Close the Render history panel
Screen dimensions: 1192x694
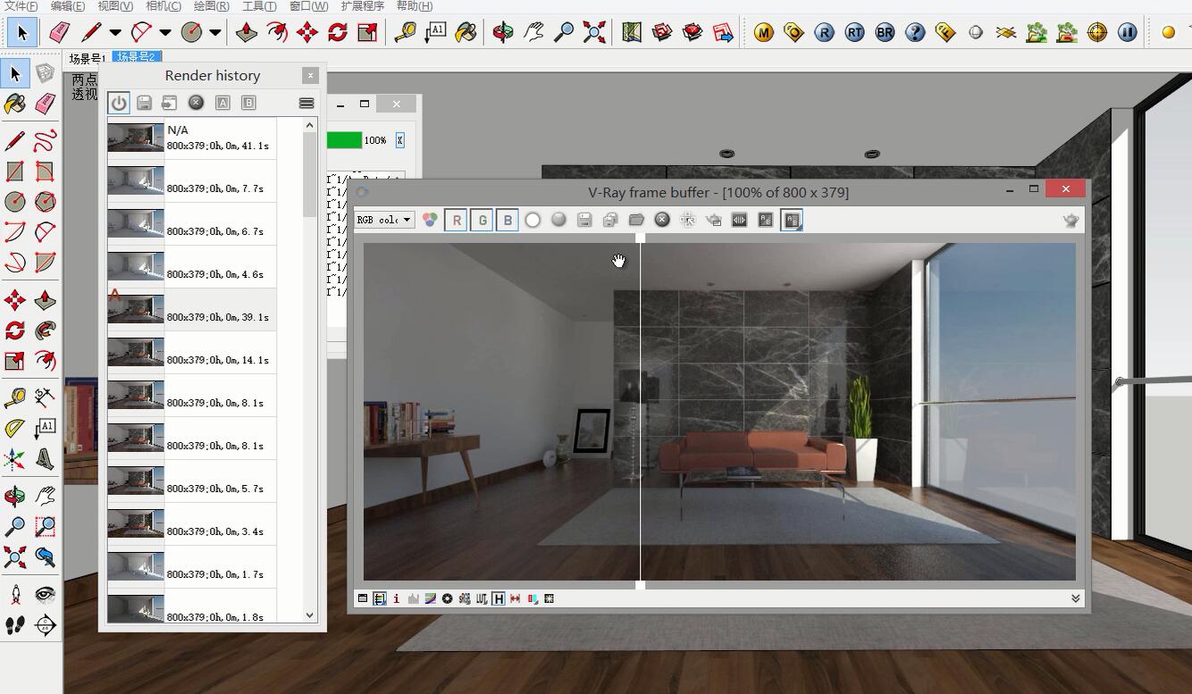pyautogui.click(x=310, y=76)
